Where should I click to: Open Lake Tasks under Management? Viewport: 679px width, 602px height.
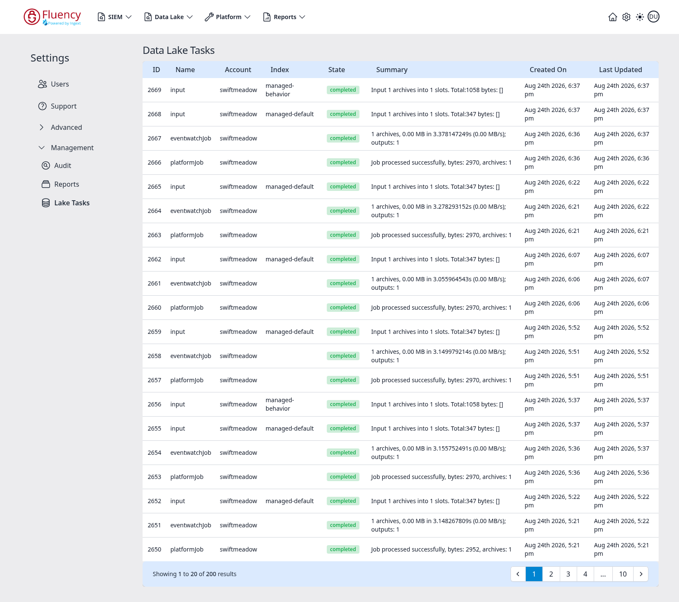[72, 203]
